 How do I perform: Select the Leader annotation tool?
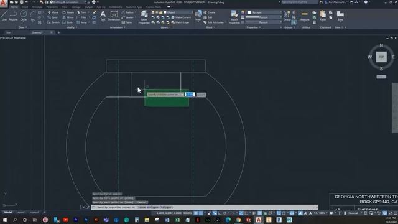pos(127,17)
